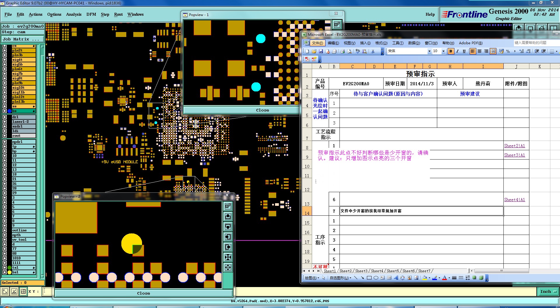The width and height of the screenshot is (560, 308).
Task: Click Excel horizontal scrollbar thumb
Action: pyautogui.click(x=501, y=271)
